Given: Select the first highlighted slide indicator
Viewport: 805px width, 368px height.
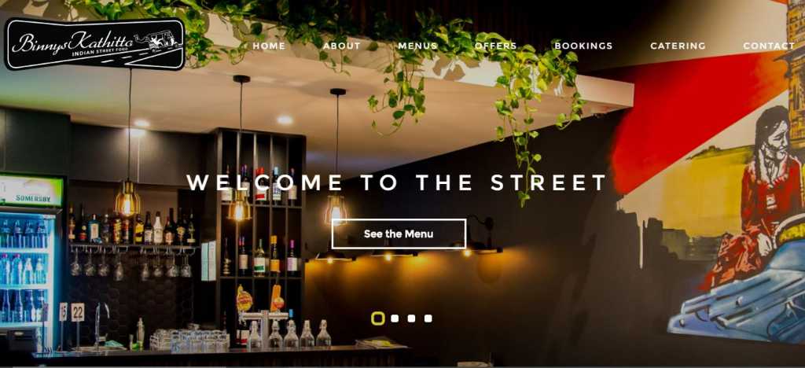Looking at the screenshot, I should (378, 318).
